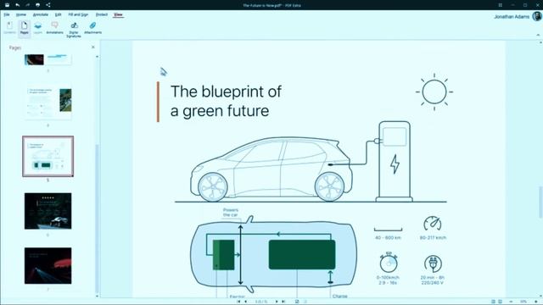Click the zoom percentage value

pos(523,302)
